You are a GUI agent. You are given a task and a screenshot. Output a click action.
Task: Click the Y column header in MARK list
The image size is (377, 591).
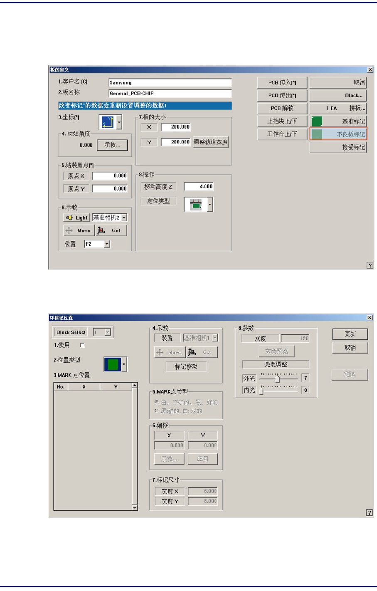(x=116, y=387)
